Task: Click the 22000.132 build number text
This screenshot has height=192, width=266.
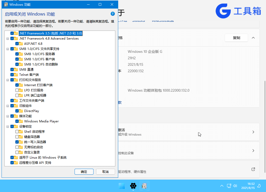Action: tap(136, 71)
